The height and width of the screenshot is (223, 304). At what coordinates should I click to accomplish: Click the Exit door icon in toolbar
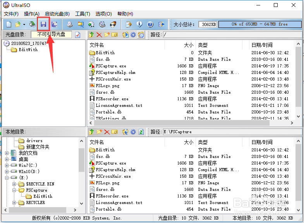pos(161,24)
